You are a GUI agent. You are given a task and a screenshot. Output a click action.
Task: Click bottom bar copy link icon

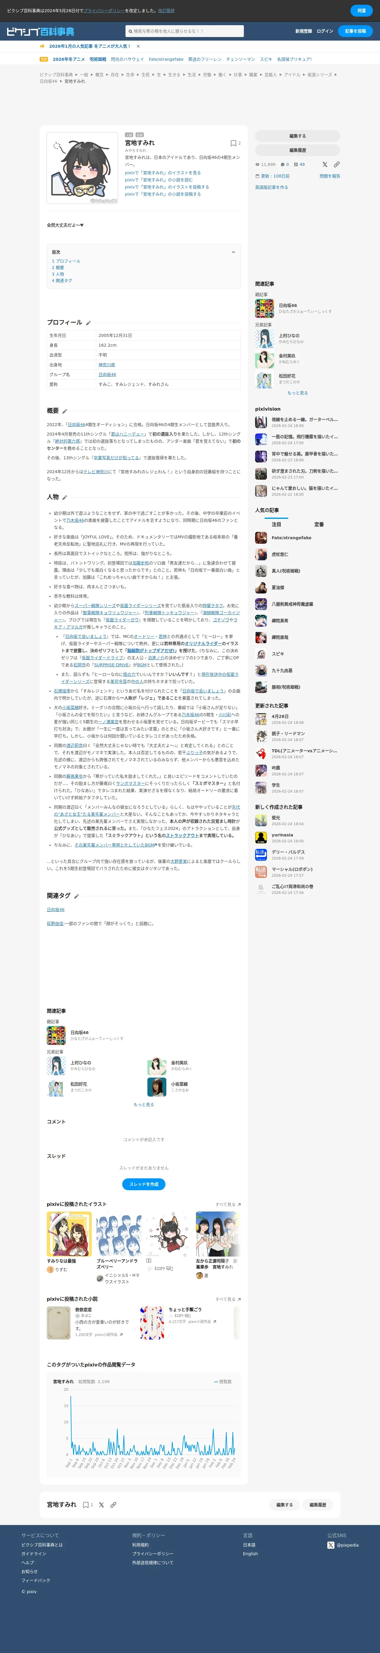click(113, 1505)
